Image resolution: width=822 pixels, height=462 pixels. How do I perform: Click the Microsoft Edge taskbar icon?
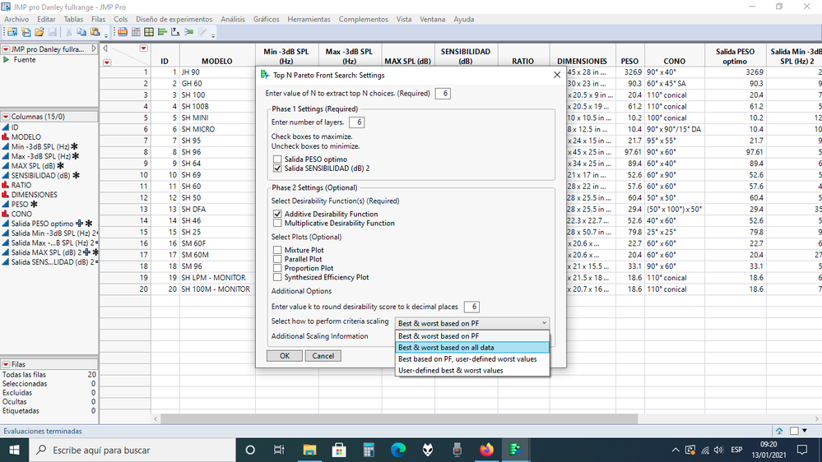[398, 450]
